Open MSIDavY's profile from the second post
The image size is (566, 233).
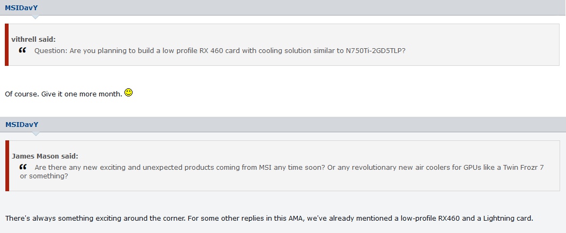click(x=21, y=125)
